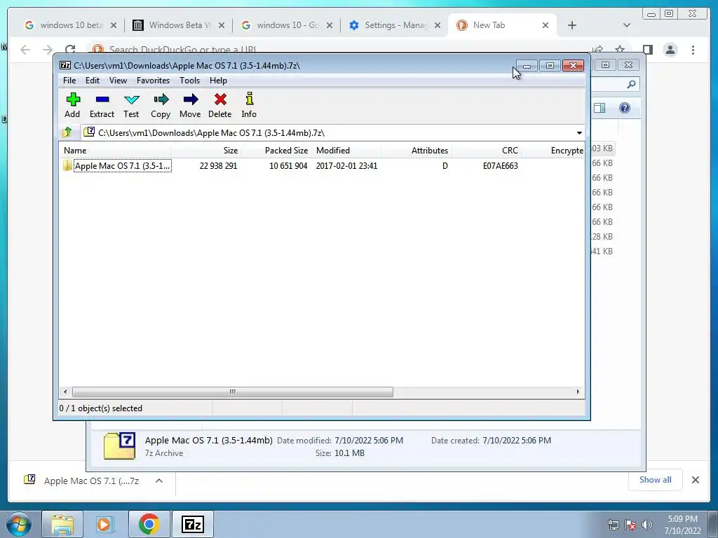Screen dimensions: 718x538
Task: Open Windows Media Player from taskbar
Action: pyautogui.click(x=104, y=524)
